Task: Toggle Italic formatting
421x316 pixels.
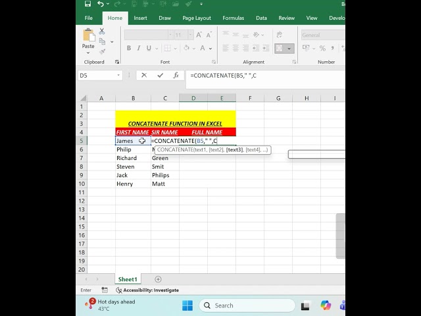Action: [139, 48]
